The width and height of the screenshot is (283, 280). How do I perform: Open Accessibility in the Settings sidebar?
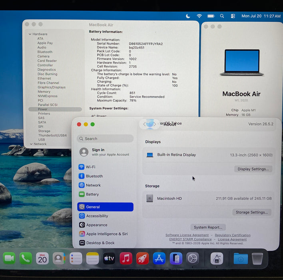click(x=106, y=216)
